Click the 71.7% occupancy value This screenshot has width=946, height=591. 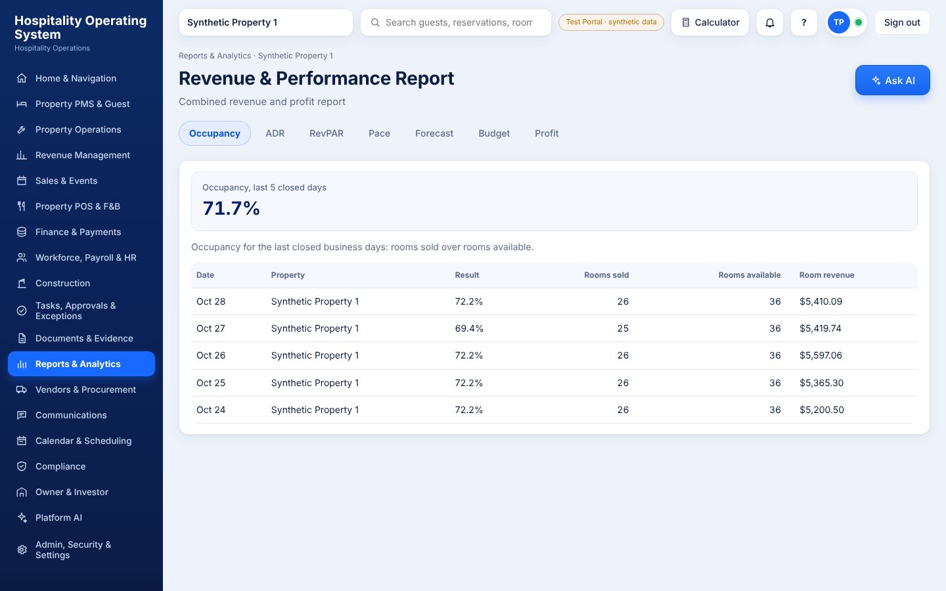[231, 208]
